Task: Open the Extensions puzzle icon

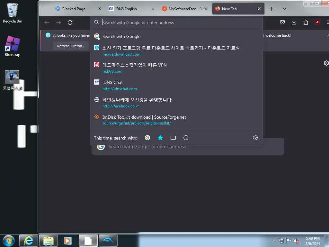Action: 306,22
